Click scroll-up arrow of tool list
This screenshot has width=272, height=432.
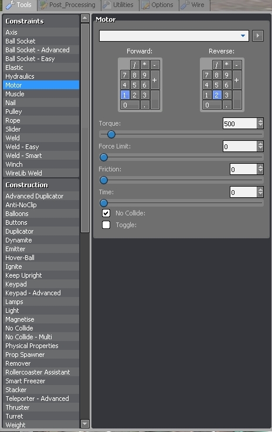point(85,18)
